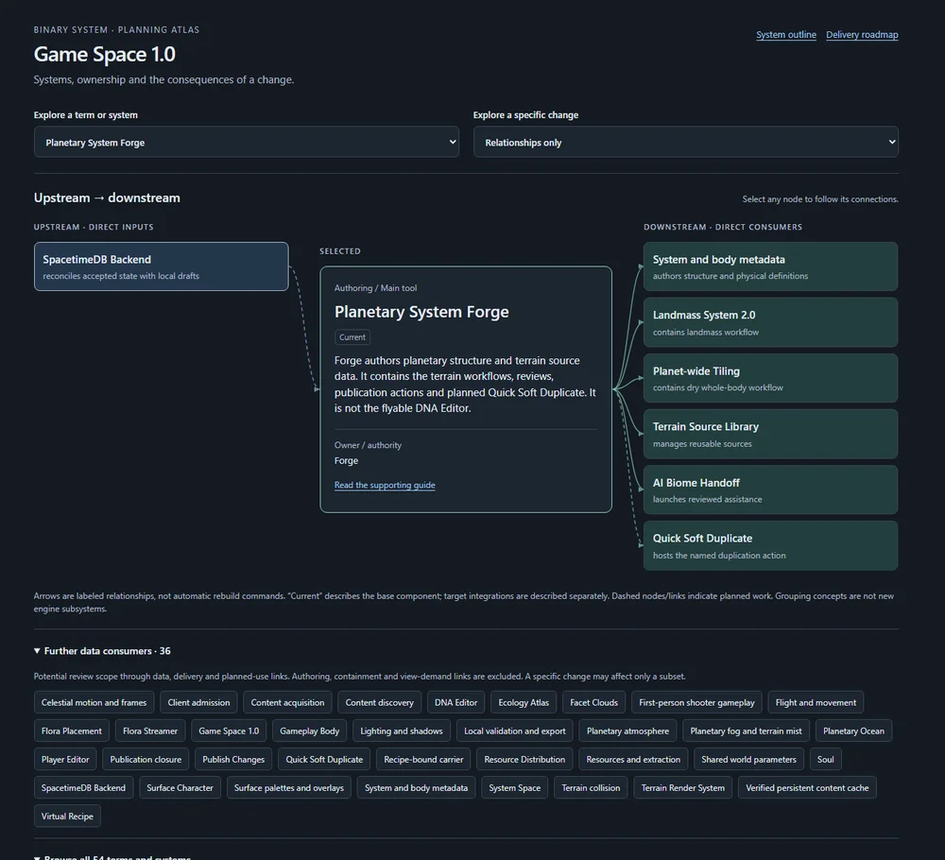Screen dimensions: 945x860
Task: Click the 'Current' status badge
Action: [352, 337]
